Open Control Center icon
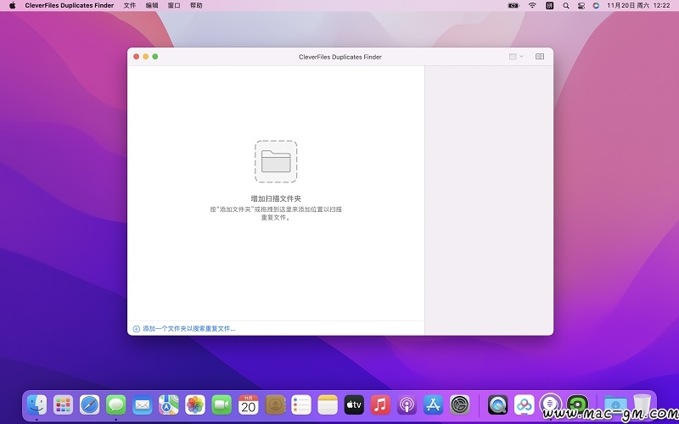Viewport: 679px width, 424px height. point(581,6)
